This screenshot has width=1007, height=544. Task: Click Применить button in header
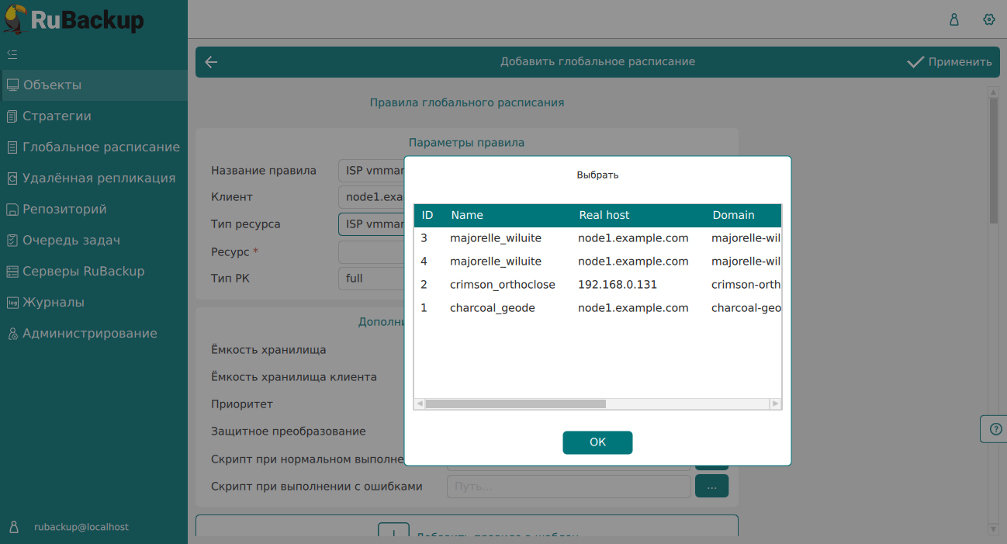tap(950, 62)
